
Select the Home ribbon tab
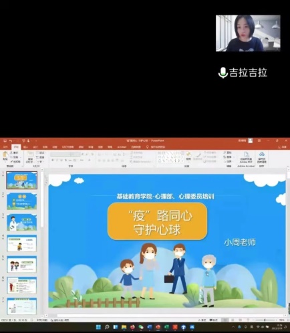(16, 147)
